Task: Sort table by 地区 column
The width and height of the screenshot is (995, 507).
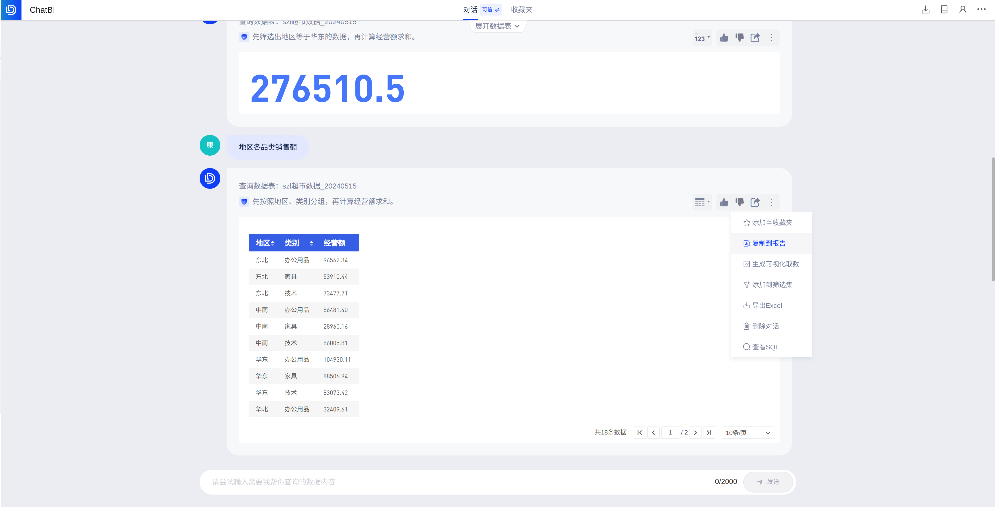Action: tap(273, 243)
